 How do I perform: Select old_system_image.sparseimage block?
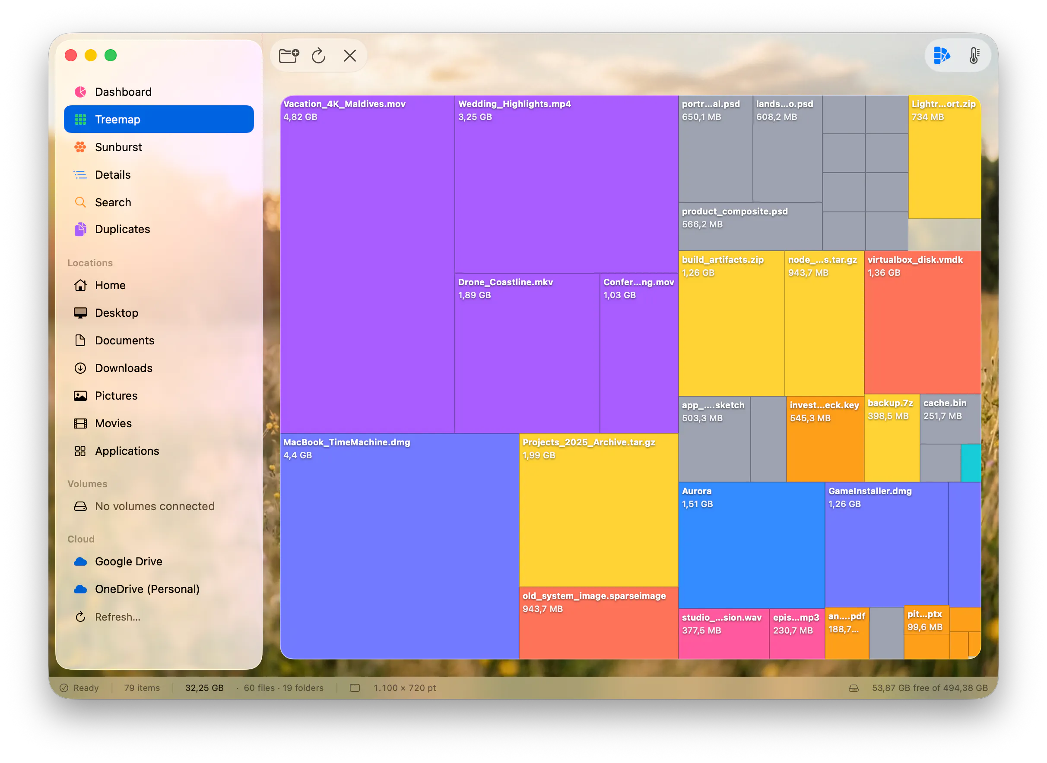599,623
